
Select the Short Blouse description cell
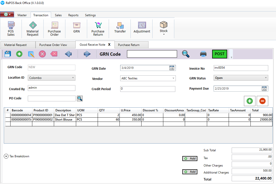click(65, 120)
